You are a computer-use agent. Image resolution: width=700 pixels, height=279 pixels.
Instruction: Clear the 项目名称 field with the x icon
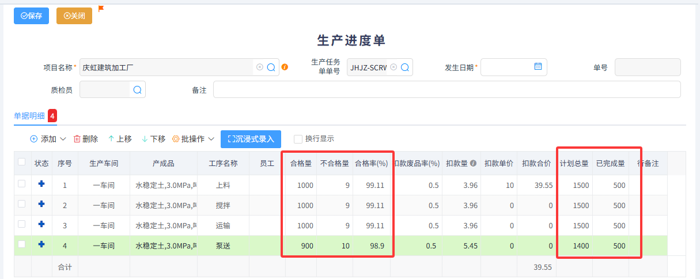(260, 67)
